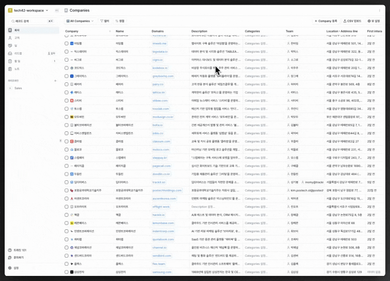Viewport: 390px width, 281px height.
Task: Open 트래킷 101 help guide
Action: [19, 250]
